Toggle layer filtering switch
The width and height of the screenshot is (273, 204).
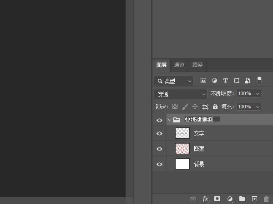point(259,81)
